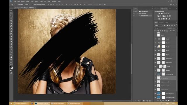The width and height of the screenshot is (187, 105).
Task: Add a Levels adjustment
Action: [x=162, y=13]
